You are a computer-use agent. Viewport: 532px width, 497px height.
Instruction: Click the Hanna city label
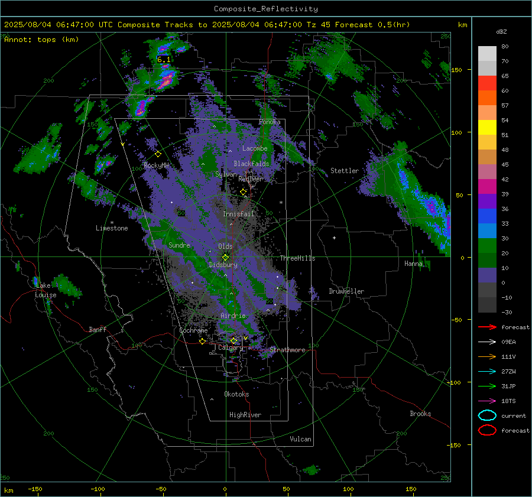coord(413,264)
